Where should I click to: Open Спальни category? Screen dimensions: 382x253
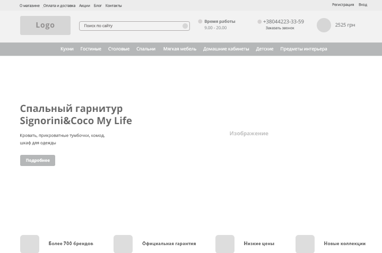point(146,49)
